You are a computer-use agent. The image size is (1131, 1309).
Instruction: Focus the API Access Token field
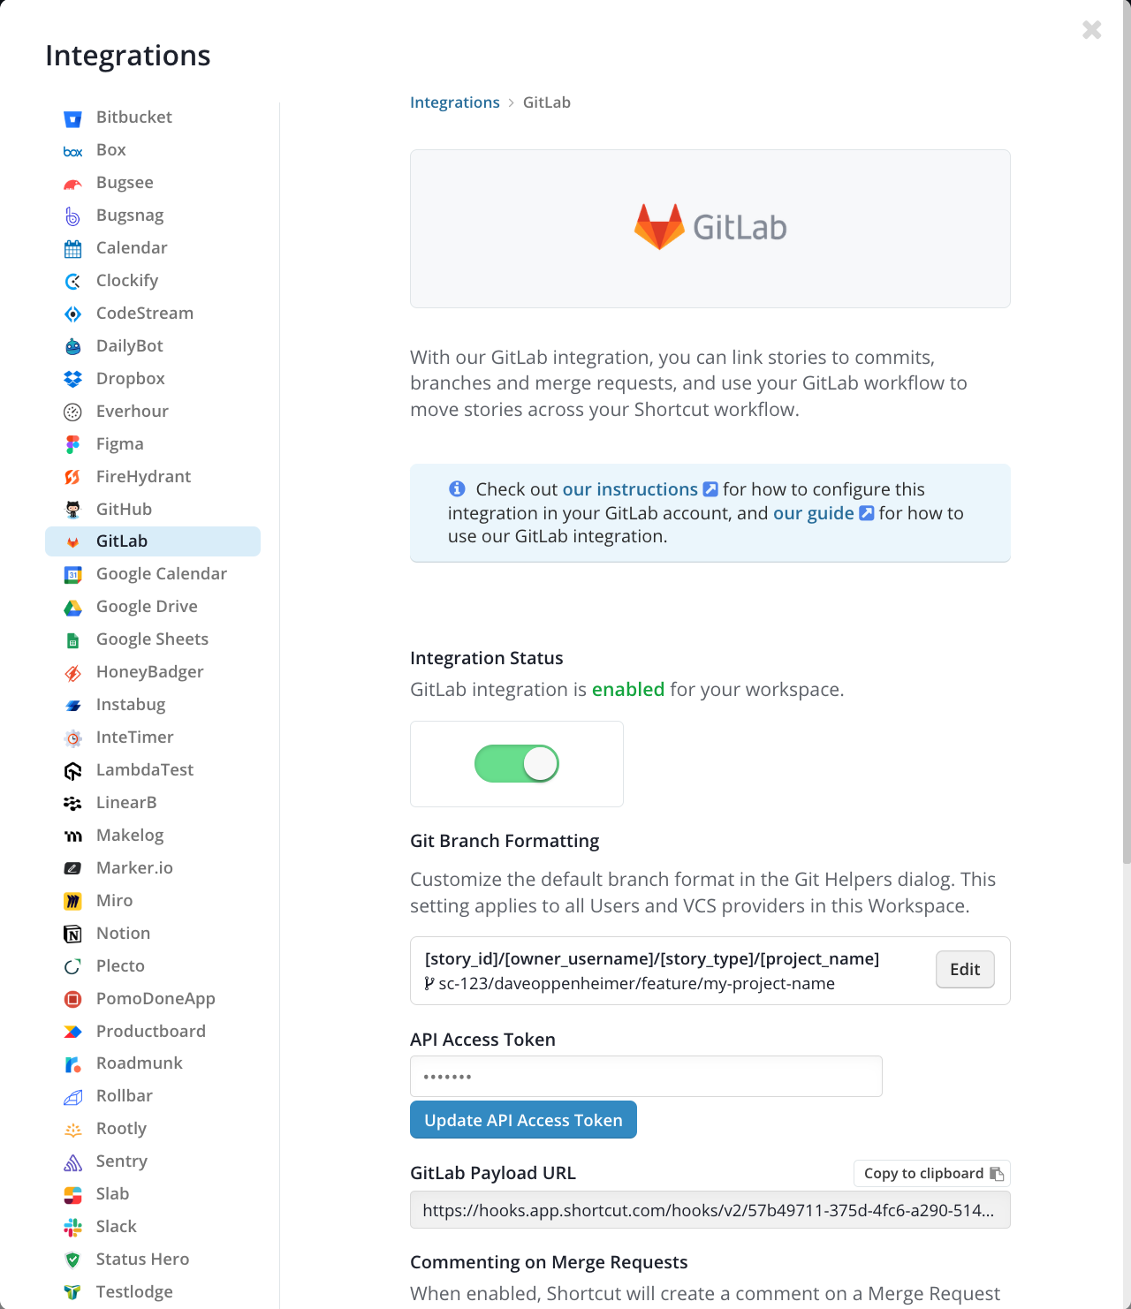[646, 1077]
